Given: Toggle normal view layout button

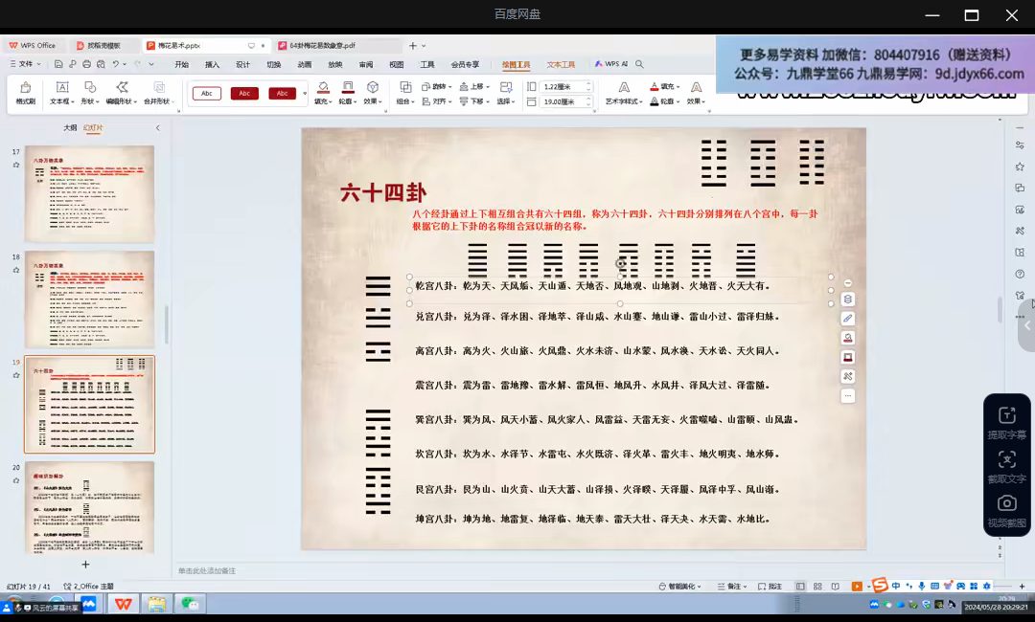Looking at the screenshot, I should [800, 586].
